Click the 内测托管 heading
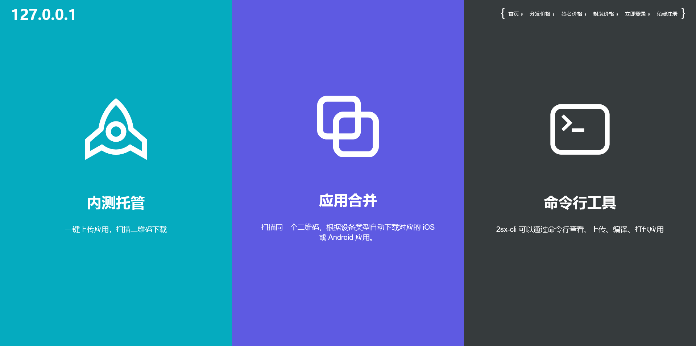 (116, 203)
